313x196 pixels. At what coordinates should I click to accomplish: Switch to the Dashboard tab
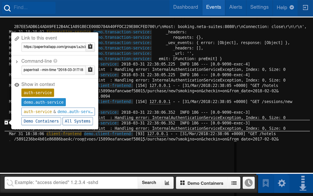[186, 7]
